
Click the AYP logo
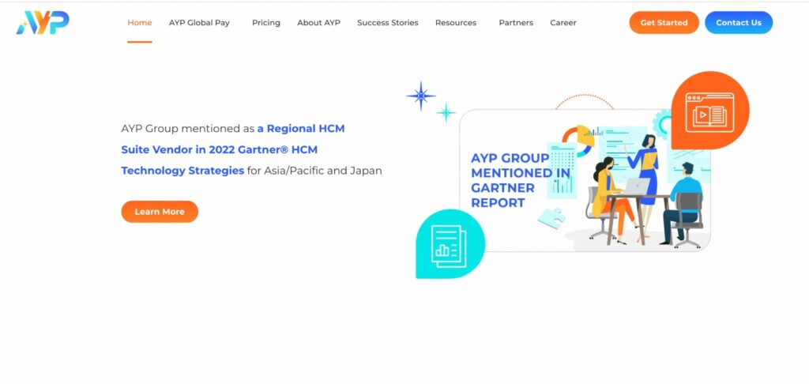coord(43,23)
